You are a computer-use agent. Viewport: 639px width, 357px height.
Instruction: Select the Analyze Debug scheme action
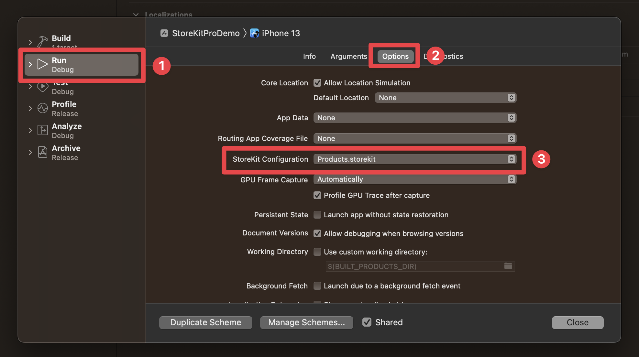[82, 131]
